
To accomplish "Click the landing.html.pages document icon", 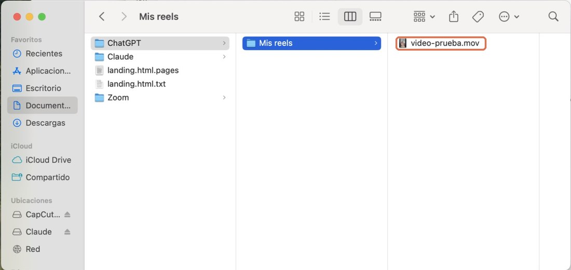I will [100, 70].
